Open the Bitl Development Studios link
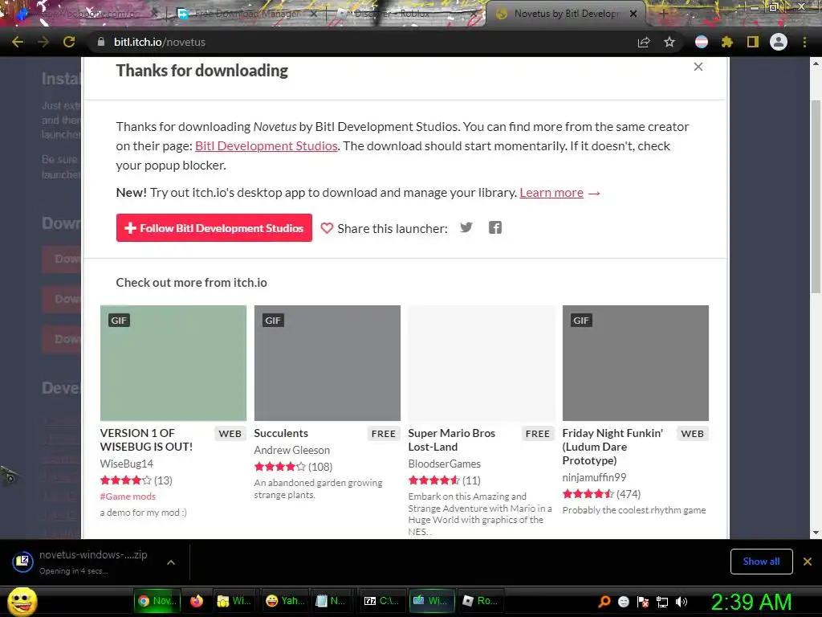Viewport: 822px width, 617px height. (267, 146)
